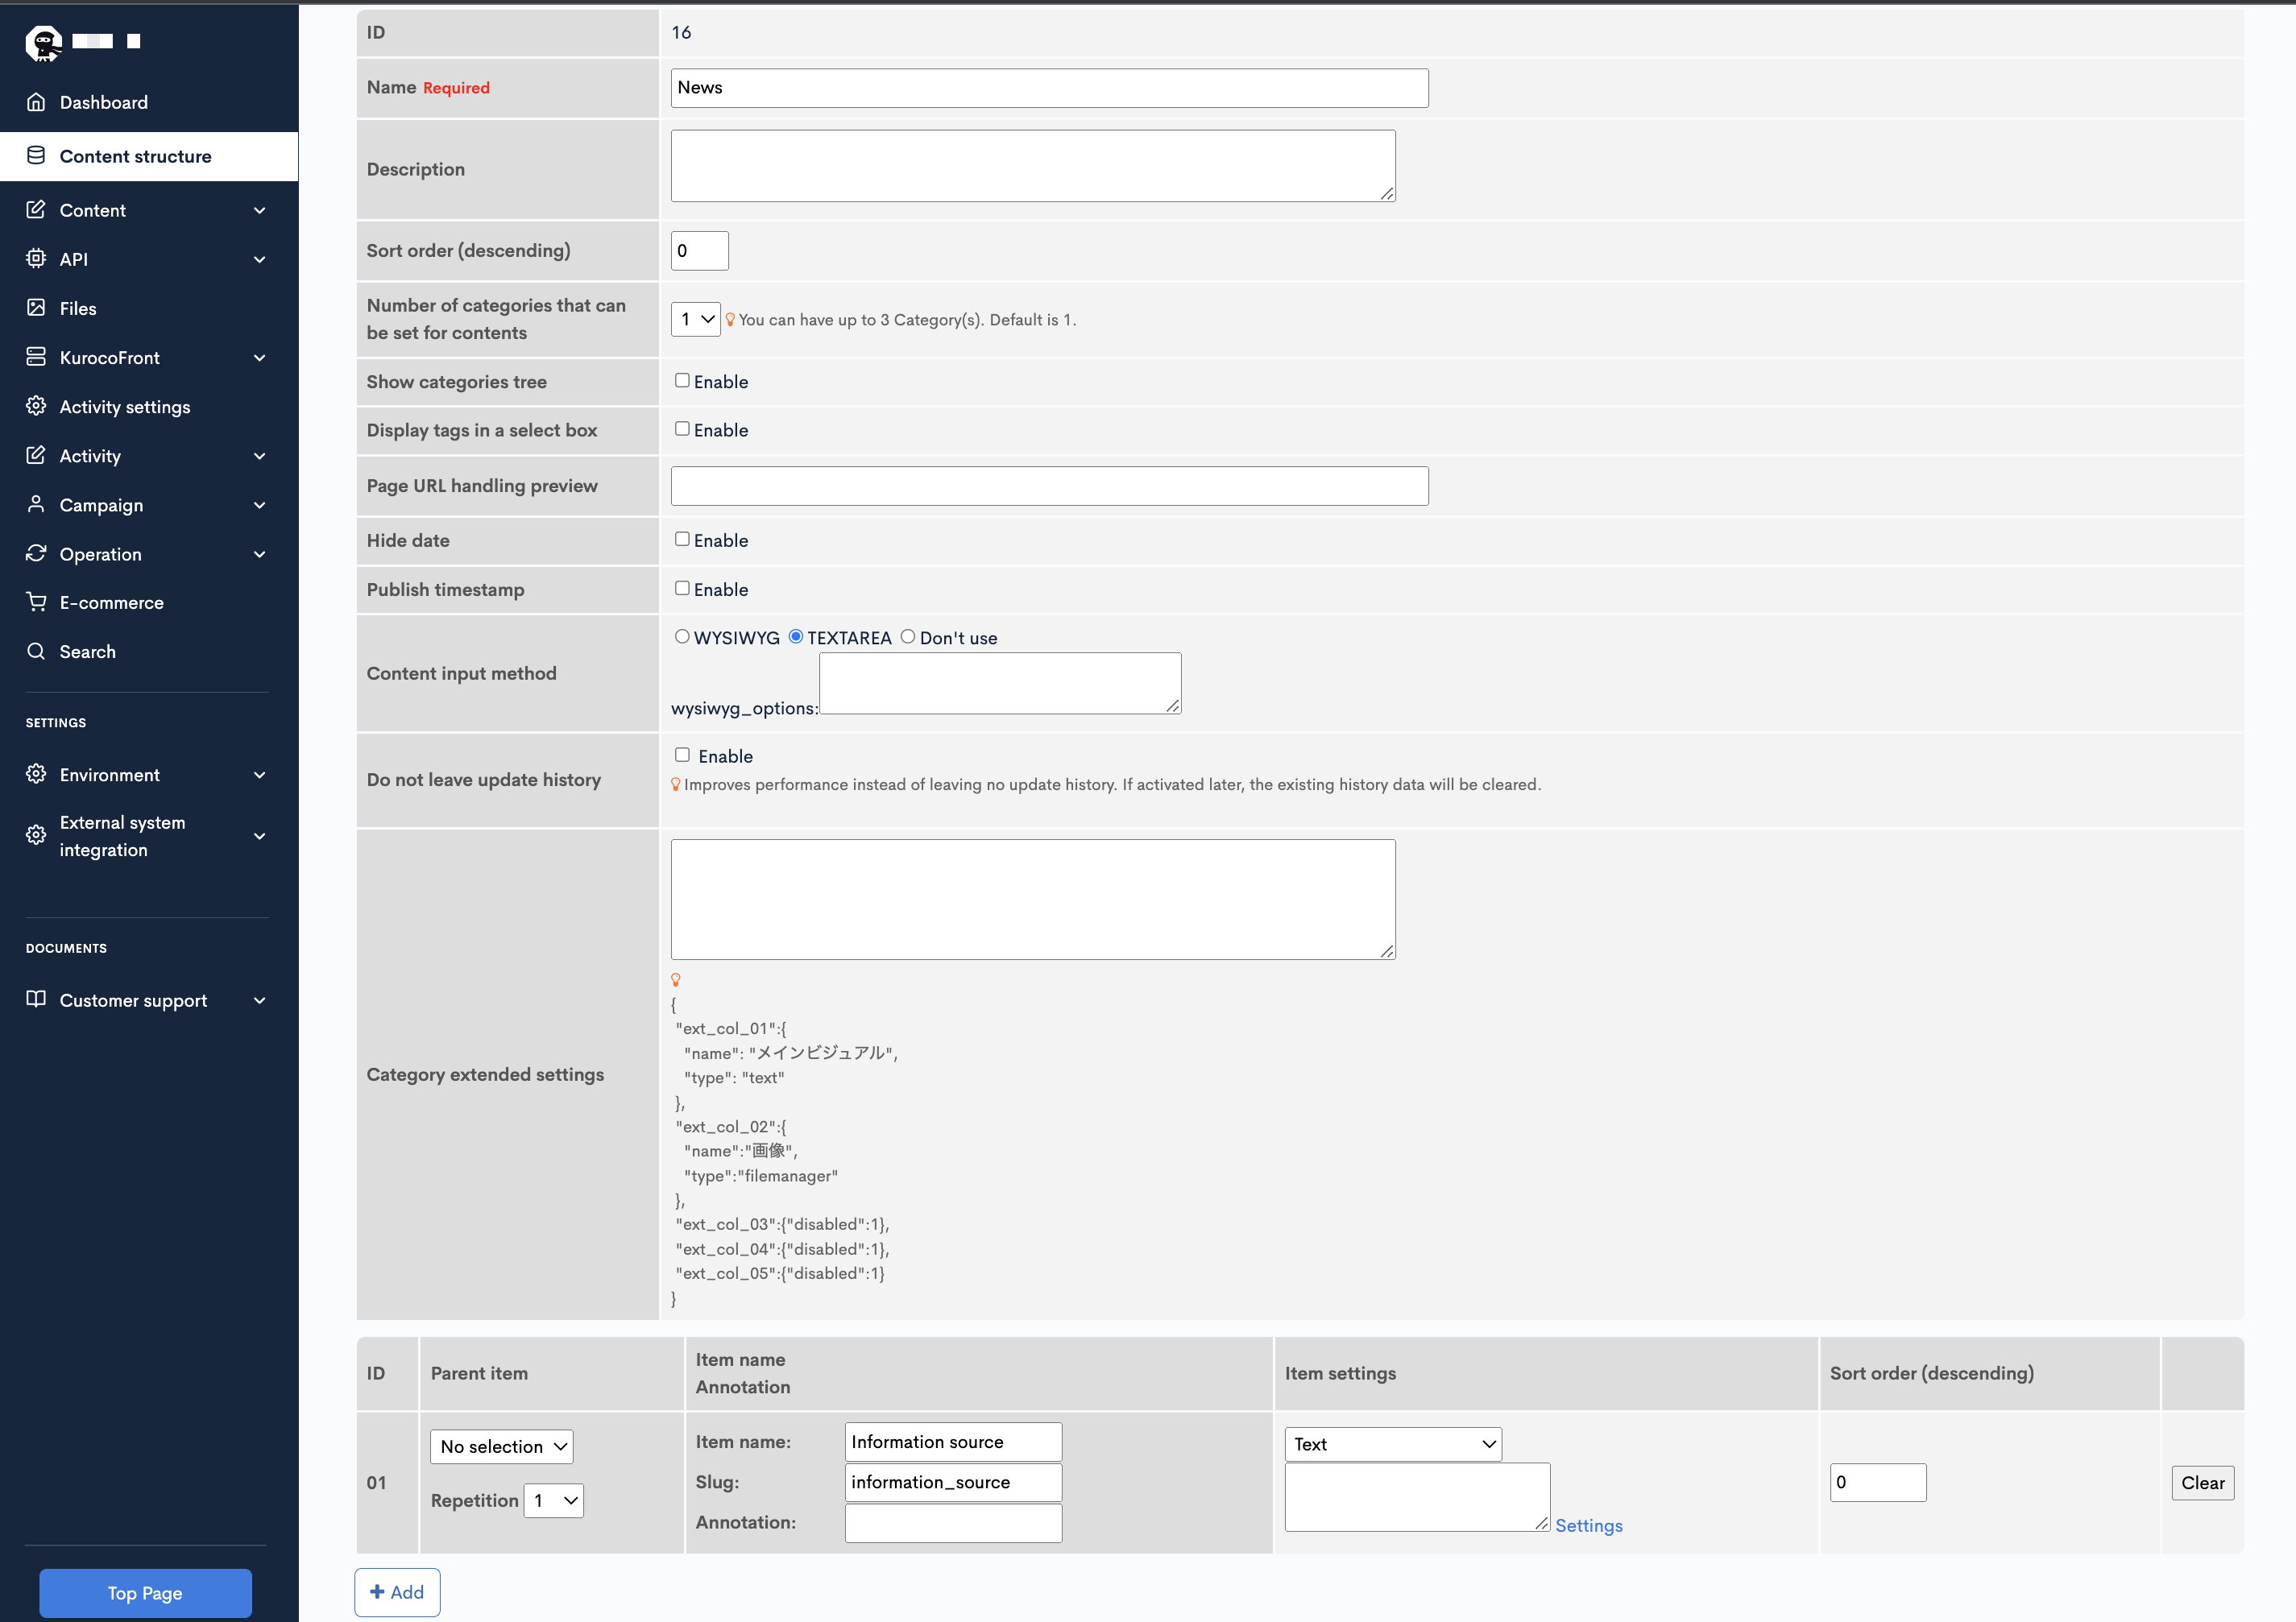
Task: Open Activity settings
Action: [124, 407]
